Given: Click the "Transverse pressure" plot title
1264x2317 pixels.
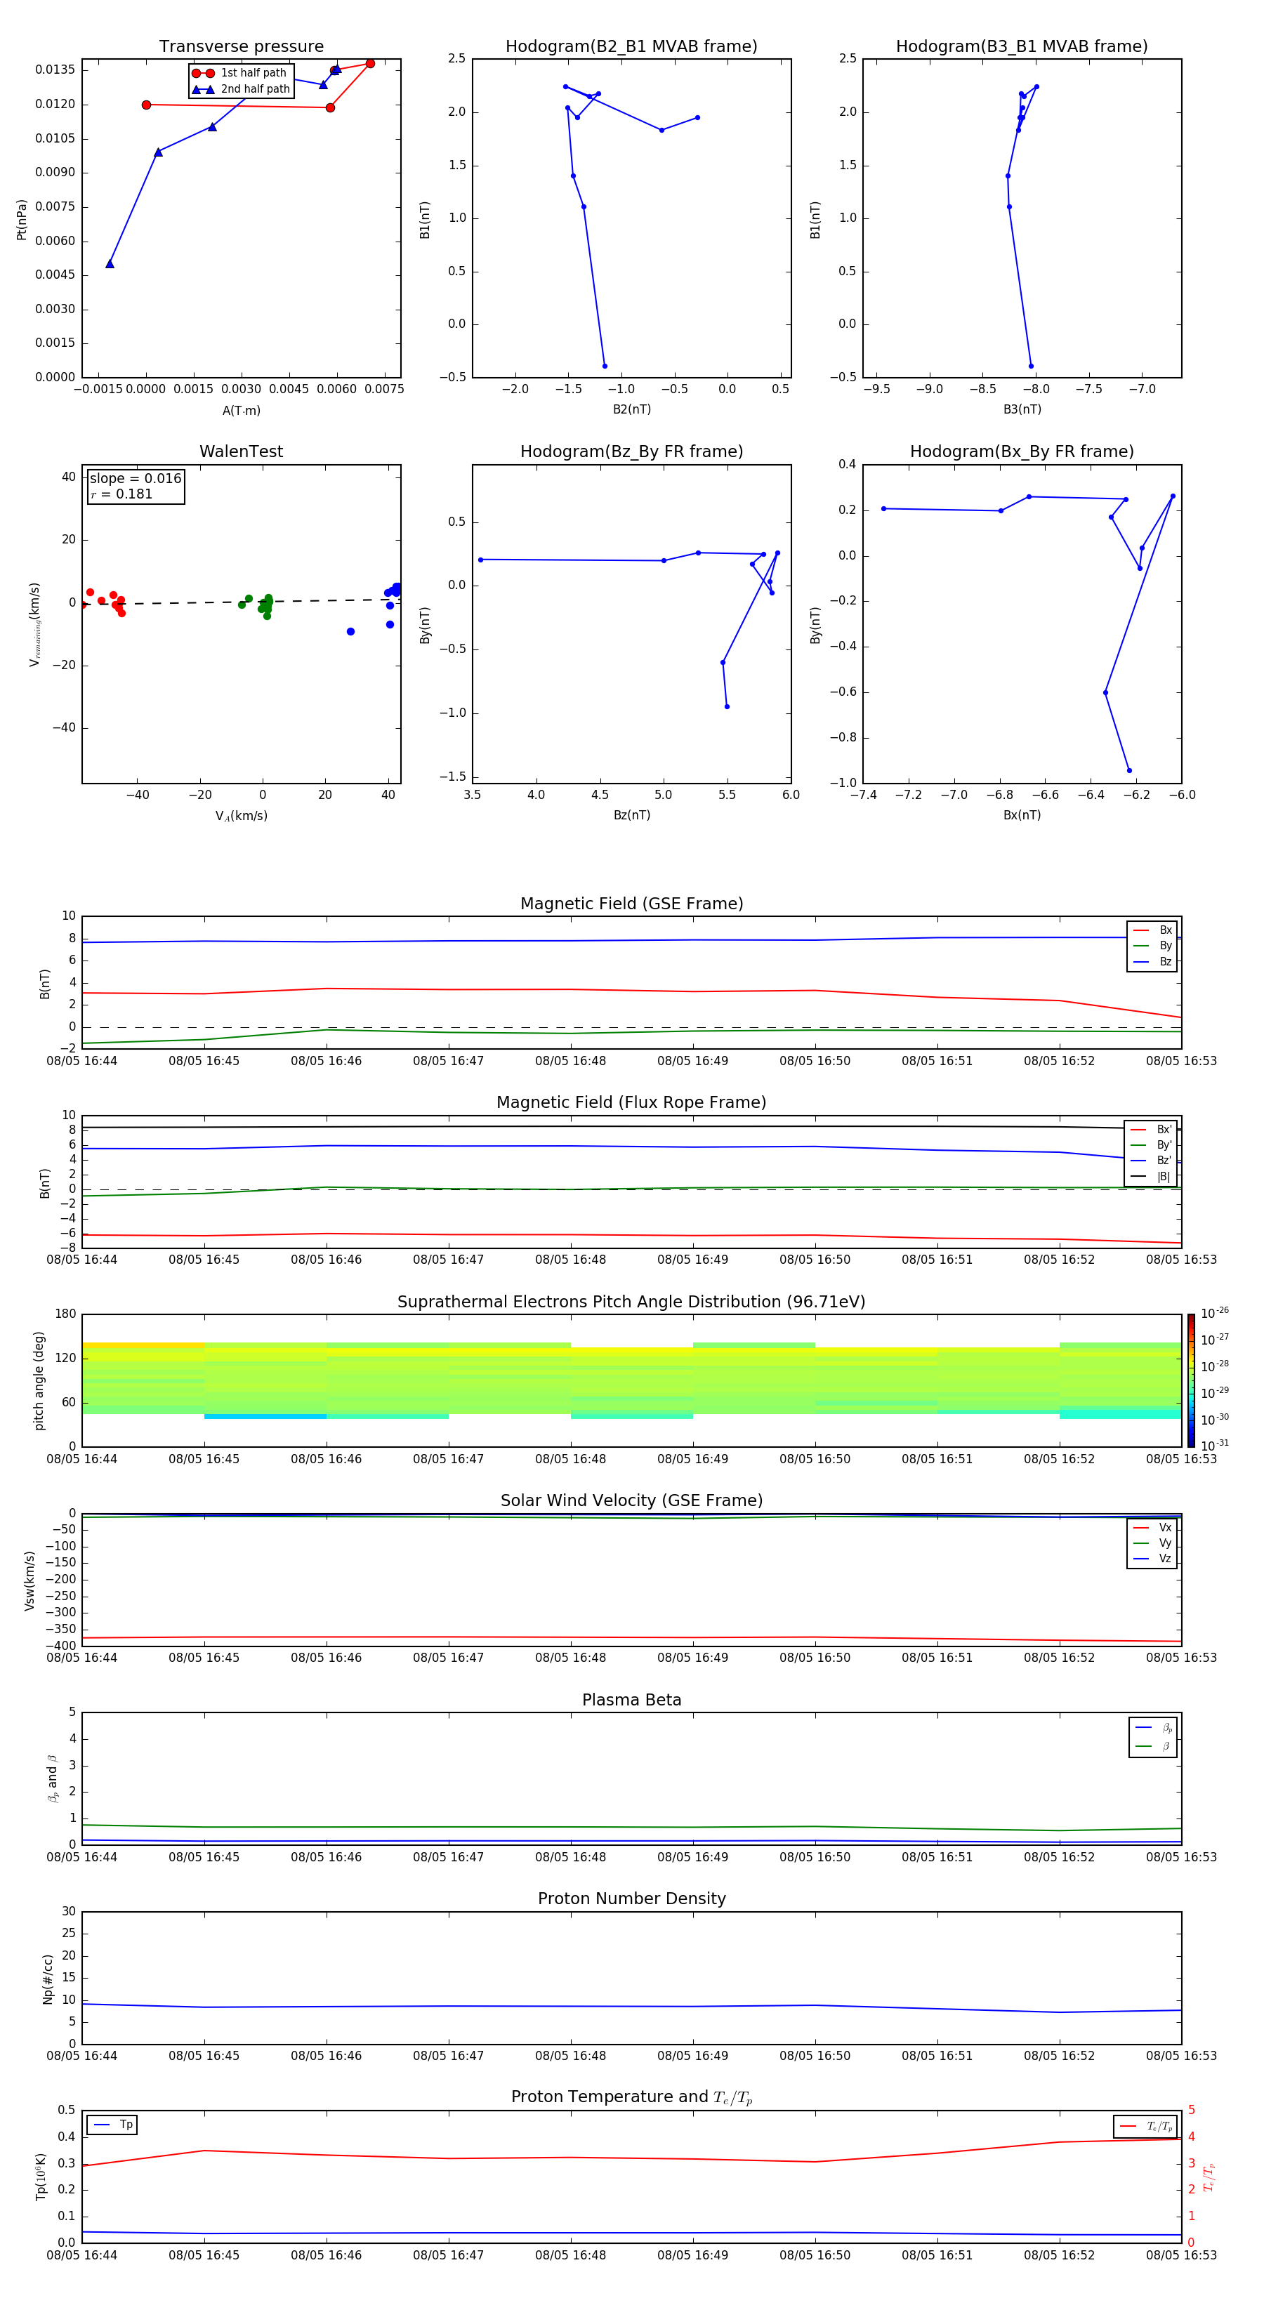Looking at the screenshot, I should [x=241, y=47].
